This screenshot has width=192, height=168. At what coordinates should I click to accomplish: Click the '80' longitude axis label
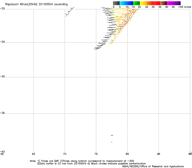(x=127, y=154)
